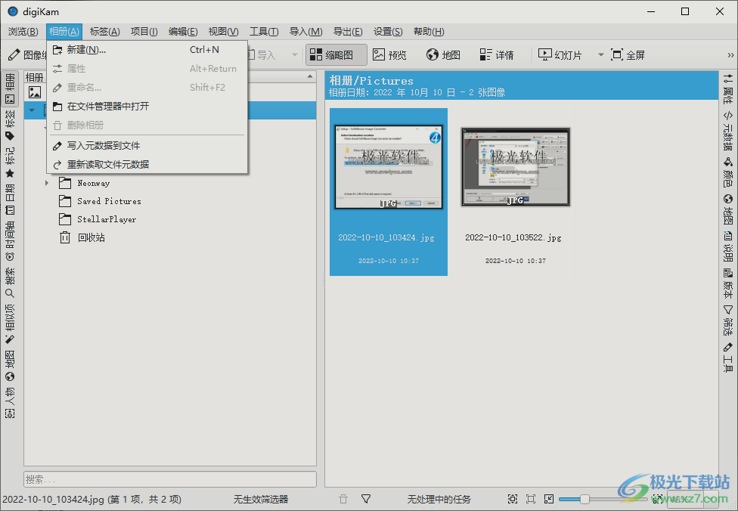Expand the Neonway folder tree node
This screenshot has width=738, height=511.
pyautogui.click(x=47, y=183)
